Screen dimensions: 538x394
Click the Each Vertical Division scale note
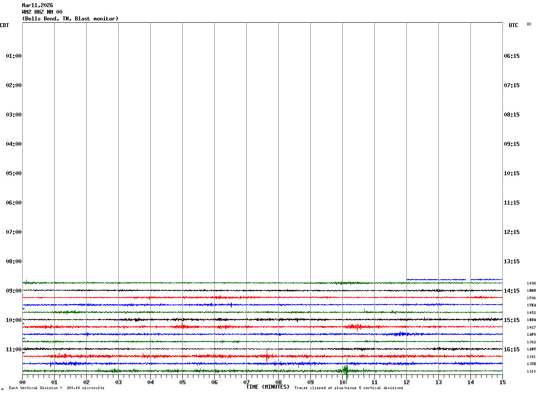coord(56,388)
